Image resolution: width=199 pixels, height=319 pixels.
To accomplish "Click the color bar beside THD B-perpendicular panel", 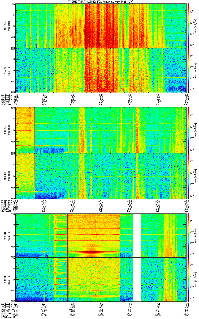I will point(188,130).
